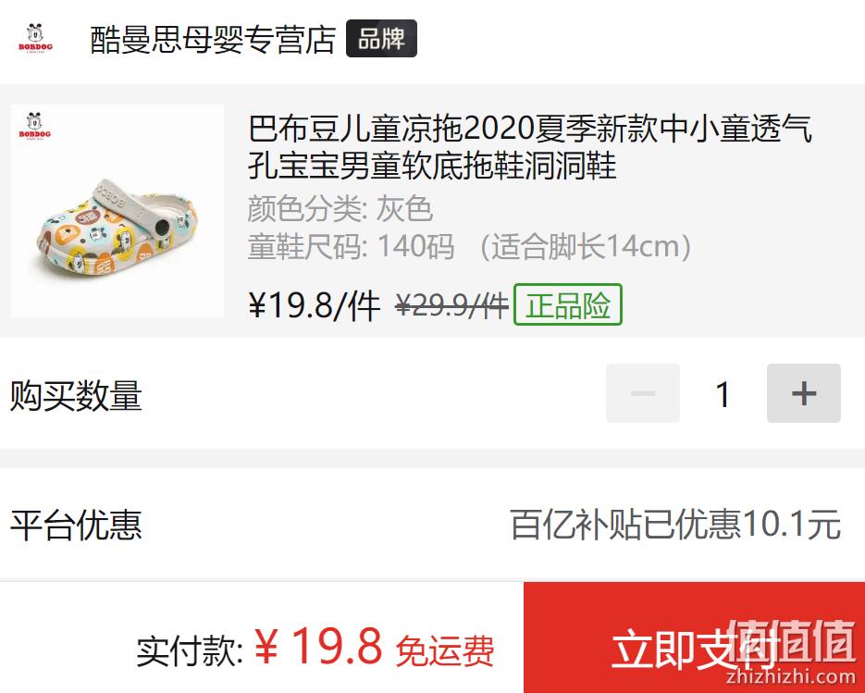Click the ¥19.8/件 current price
Image resolution: width=865 pixels, height=693 pixels.
[x=315, y=305]
